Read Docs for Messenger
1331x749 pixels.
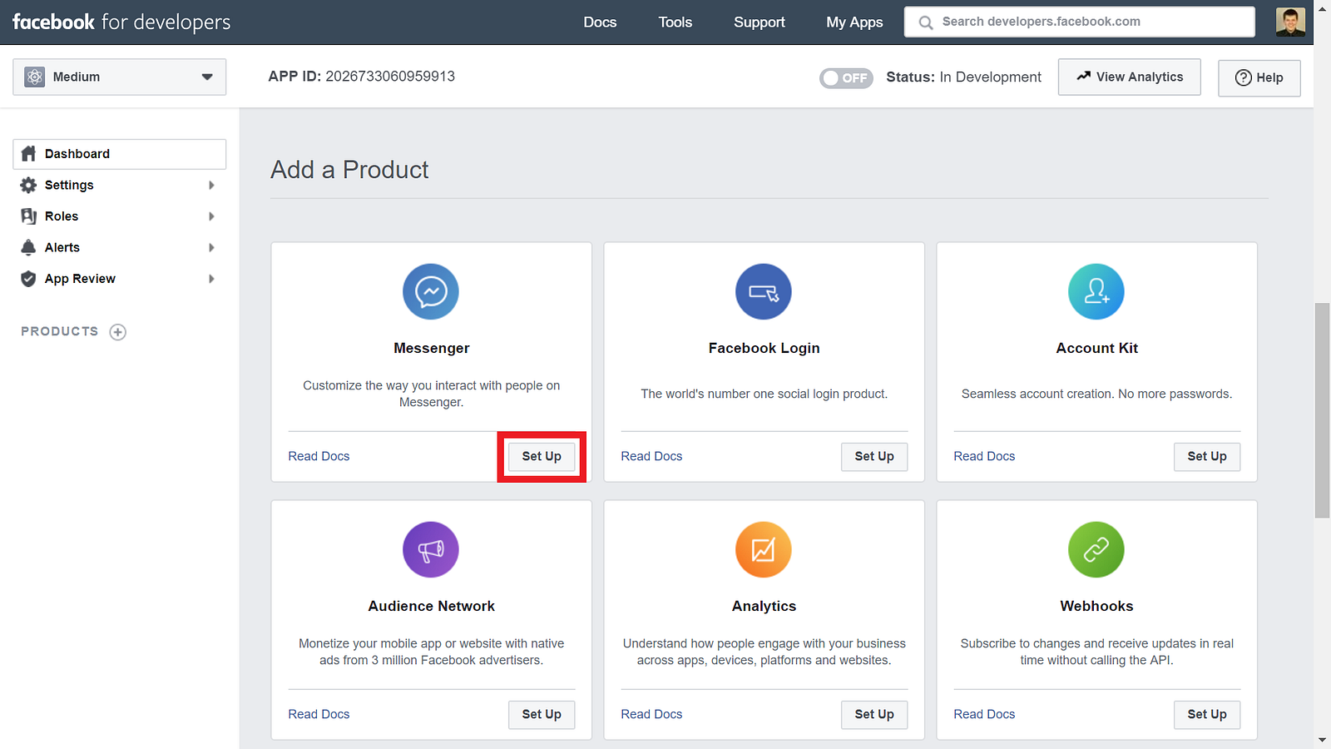click(x=319, y=456)
